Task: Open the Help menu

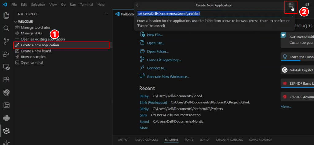Action: (x=101, y=5)
